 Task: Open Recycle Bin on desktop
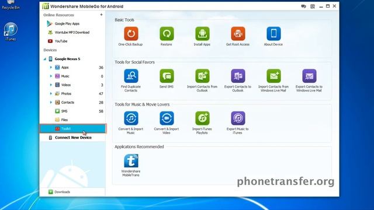pos(11,5)
